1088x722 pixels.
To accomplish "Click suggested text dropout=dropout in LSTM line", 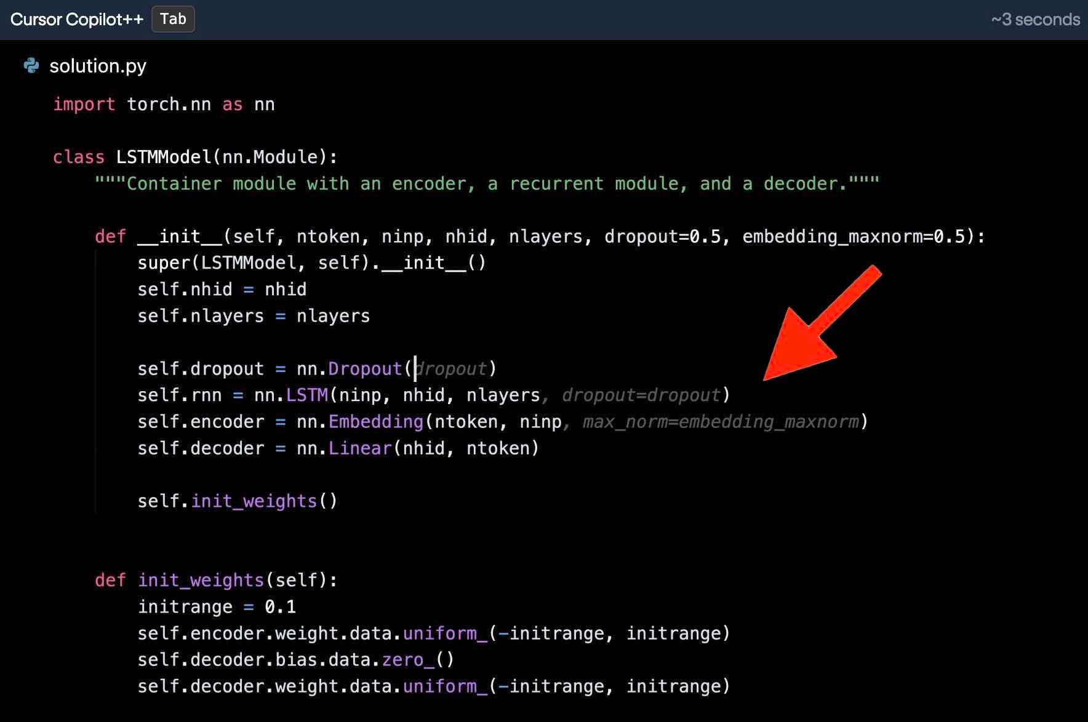I will 641,395.
